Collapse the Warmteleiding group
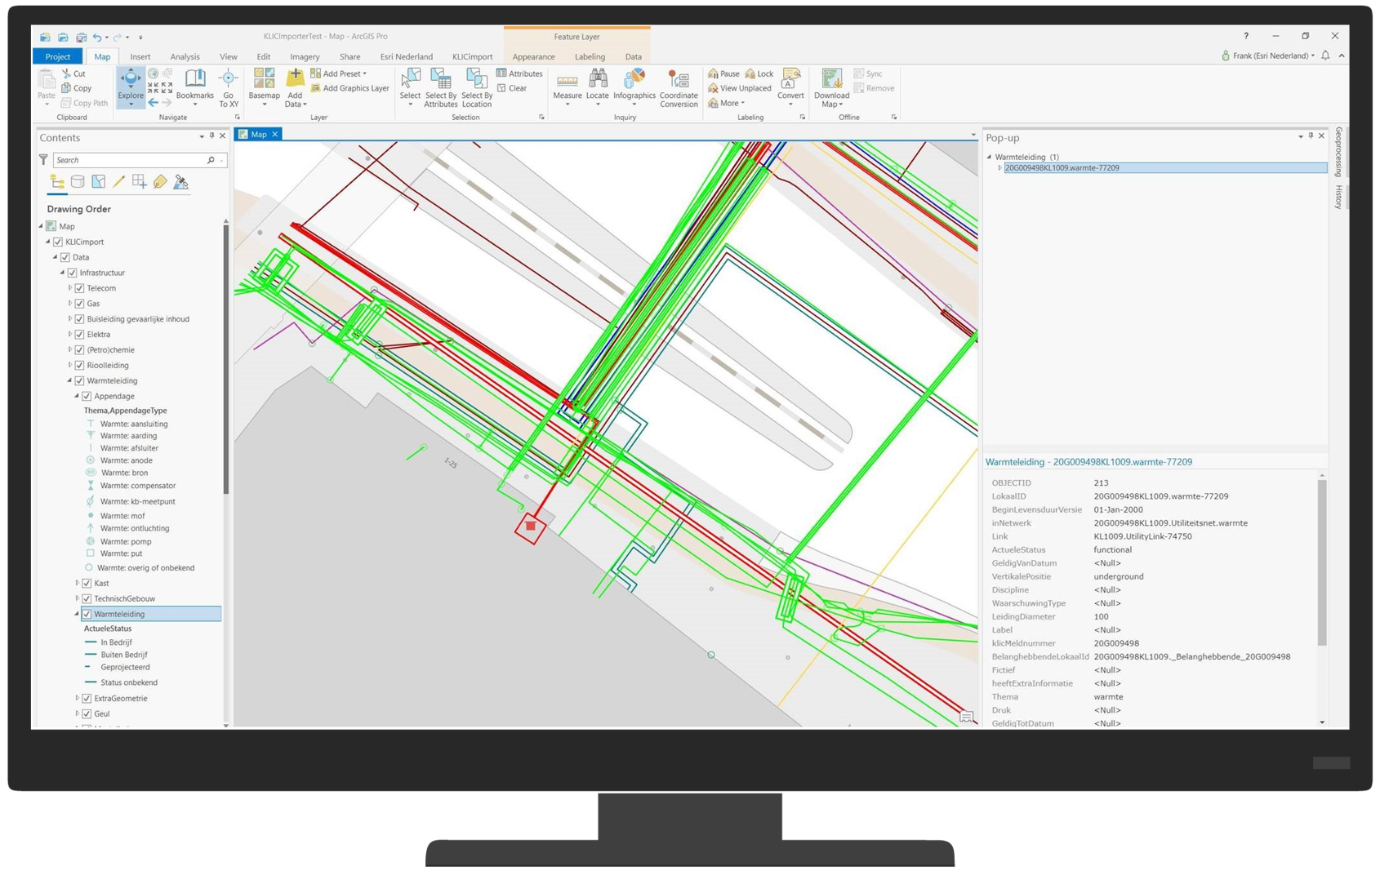The height and width of the screenshot is (871, 1380). pos(69,380)
